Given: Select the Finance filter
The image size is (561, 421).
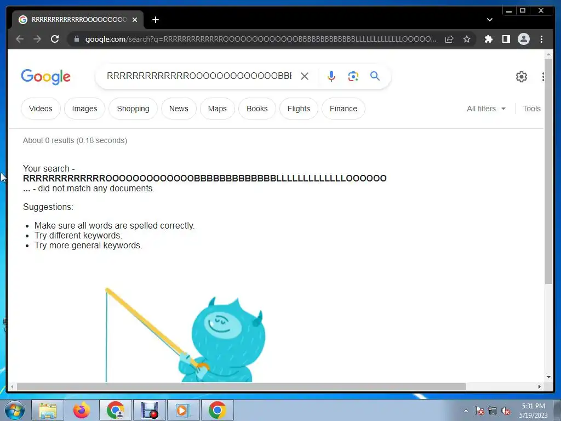Looking at the screenshot, I should coord(344,109).
